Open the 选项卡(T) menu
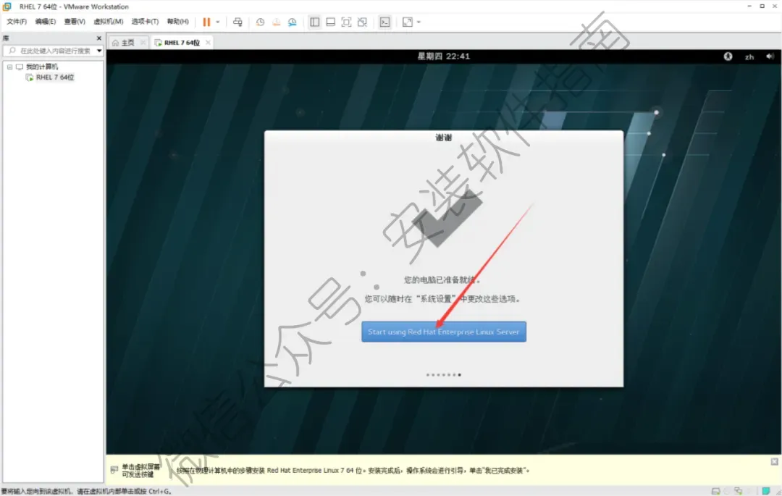 [x=145, y=22]
